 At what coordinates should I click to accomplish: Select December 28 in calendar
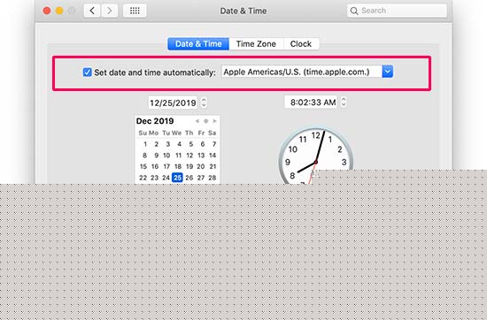pos(213,178)
